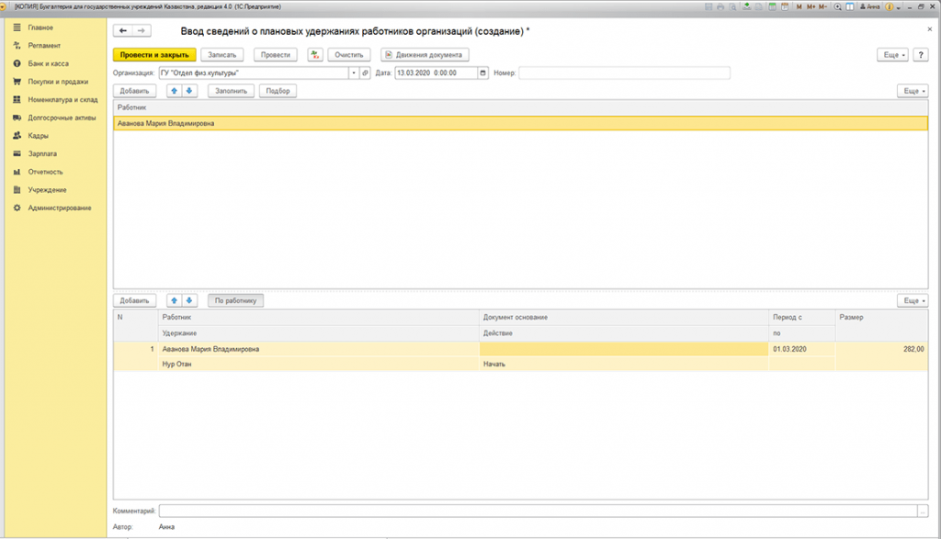Open the top Еще dropdown menu
941x539 pixels.
894,55
